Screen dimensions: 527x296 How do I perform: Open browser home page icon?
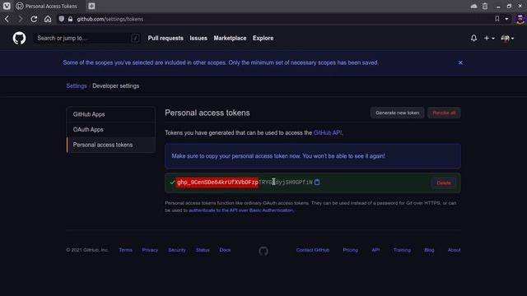click(x=48, y=19)
